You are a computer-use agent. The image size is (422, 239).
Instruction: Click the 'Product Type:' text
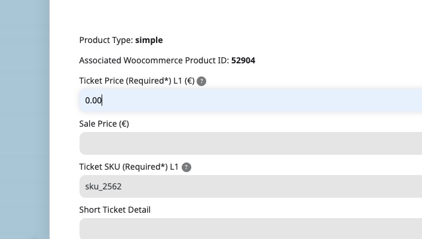click(x=106, y=40)
